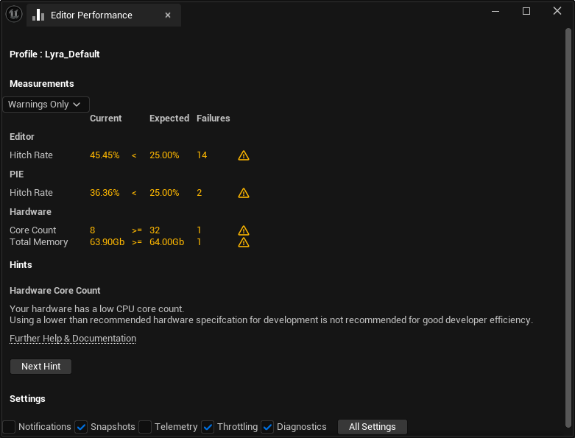The height and width of the screenshot is (438, 575).
Task: Maximize the window
Action: pos(526,11)
